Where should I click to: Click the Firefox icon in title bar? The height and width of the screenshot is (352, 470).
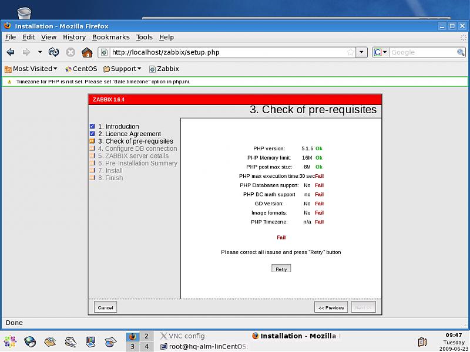coord(8,26)
